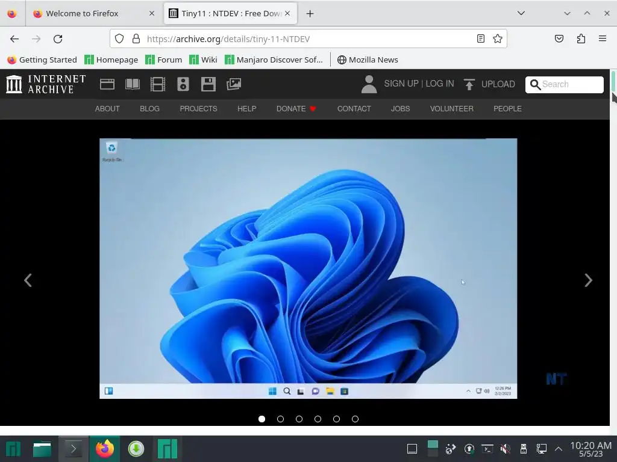The height and width of the screenshot is (462, 617).
Task: Select the Tiny11 NTDEV tab
Action: pos(230,13)
